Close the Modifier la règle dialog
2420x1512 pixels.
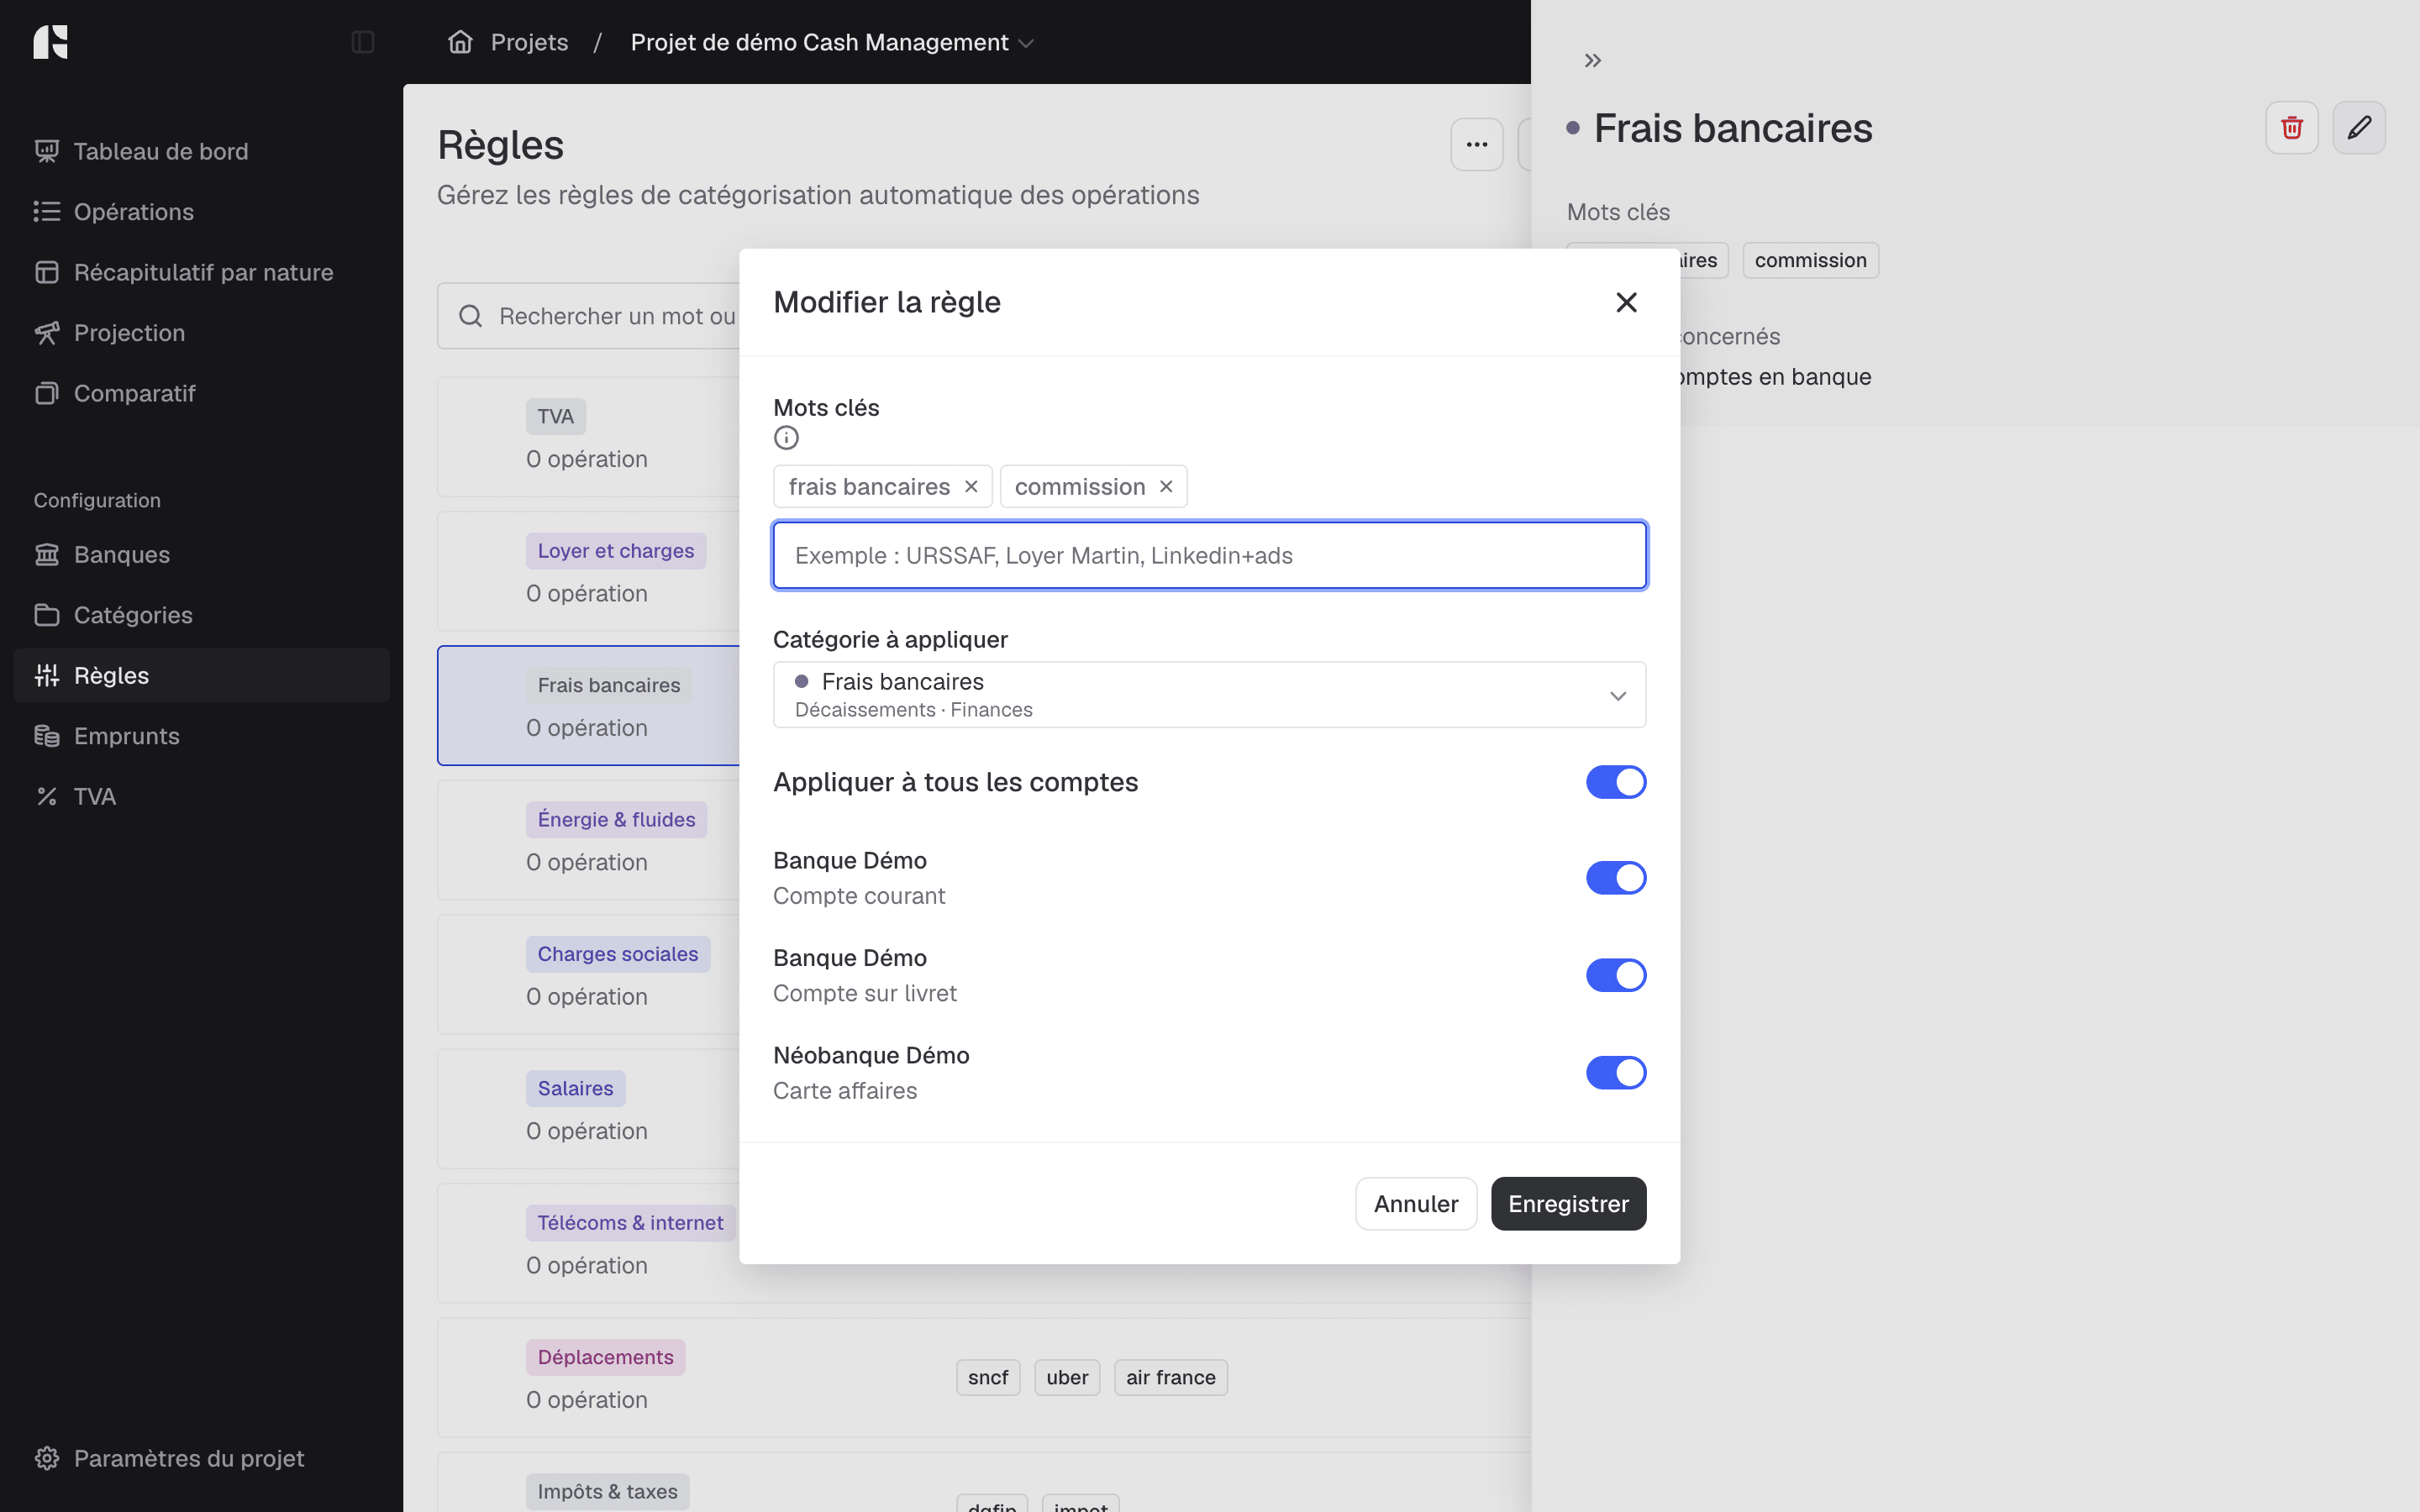pyautogui.click(x=1626, y=302)
